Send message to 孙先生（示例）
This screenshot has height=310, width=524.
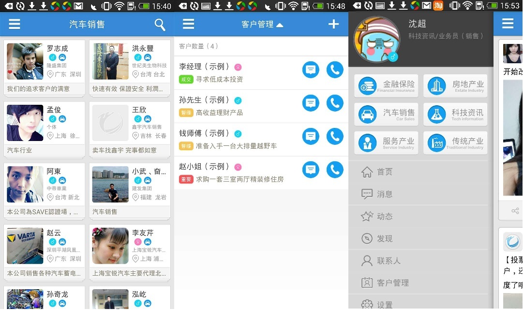[311, 103]
